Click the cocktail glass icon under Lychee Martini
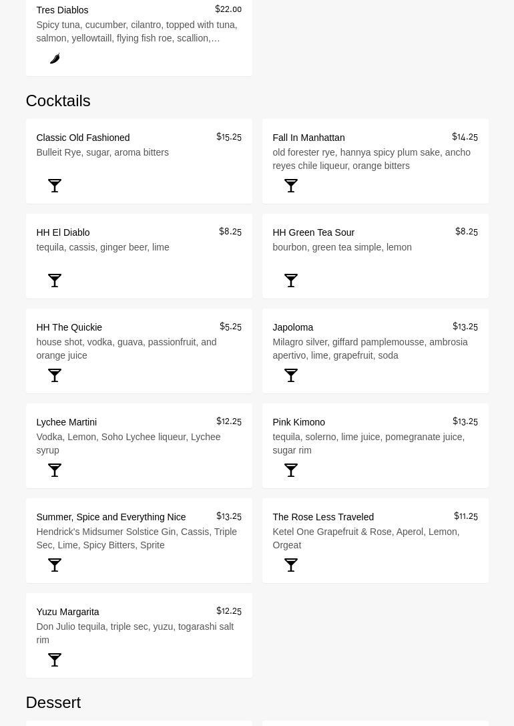The width and height of the screenshot is (514, 726). pyautogui.click(x=55, y=470)
